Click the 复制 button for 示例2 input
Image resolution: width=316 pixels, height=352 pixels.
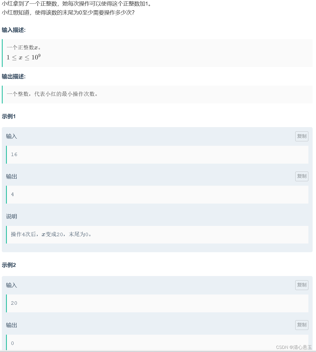click(x=302, y=285)
